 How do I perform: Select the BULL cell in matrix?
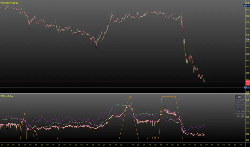pos(243,116)
